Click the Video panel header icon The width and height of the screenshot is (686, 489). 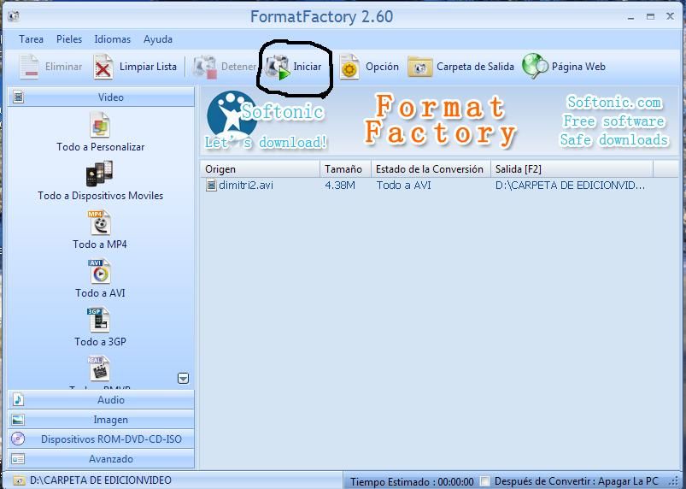(18, 97)
